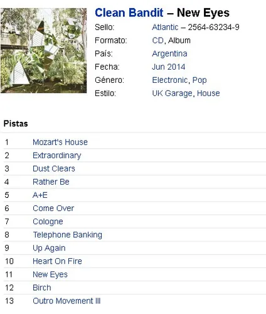Open the UK Garage style link
The width and height of the screenshot is (266, 314).
point(172,93)
